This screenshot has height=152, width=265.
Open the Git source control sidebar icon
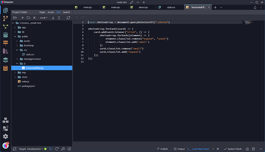point(5,18)
